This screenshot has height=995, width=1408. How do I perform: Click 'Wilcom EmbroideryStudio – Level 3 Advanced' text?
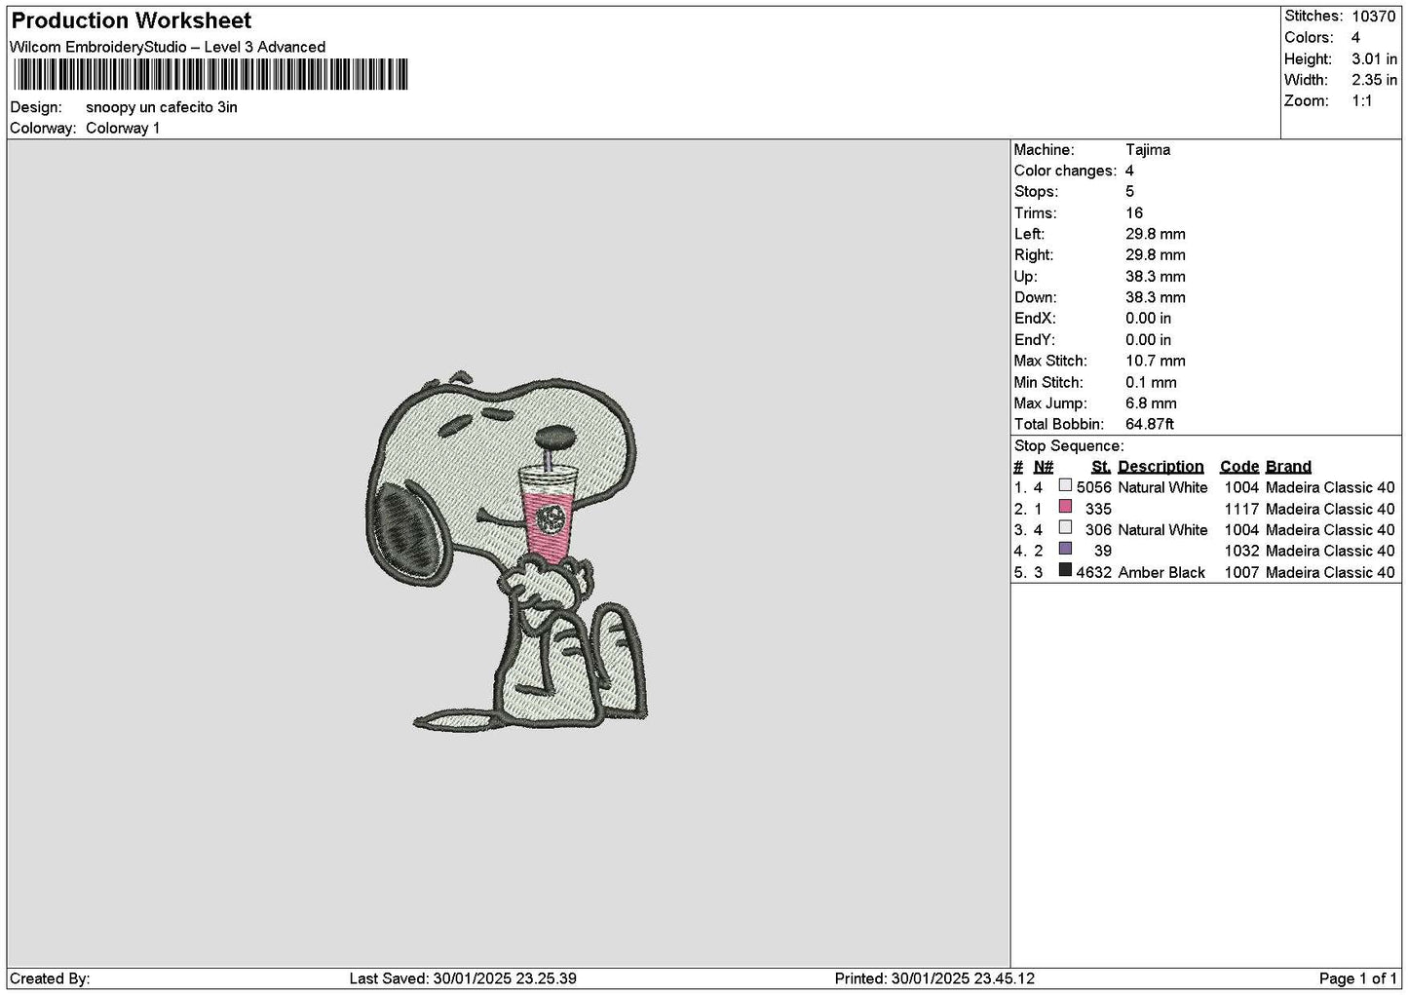coord(168,47)
